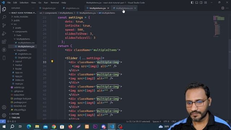Open main.jsx in the explorer
This screenshot has width=231, height=130.
coord(19,83)
